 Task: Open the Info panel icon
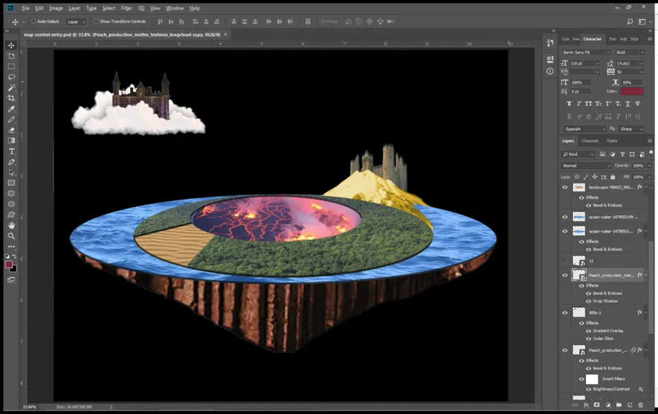(550, 71)
